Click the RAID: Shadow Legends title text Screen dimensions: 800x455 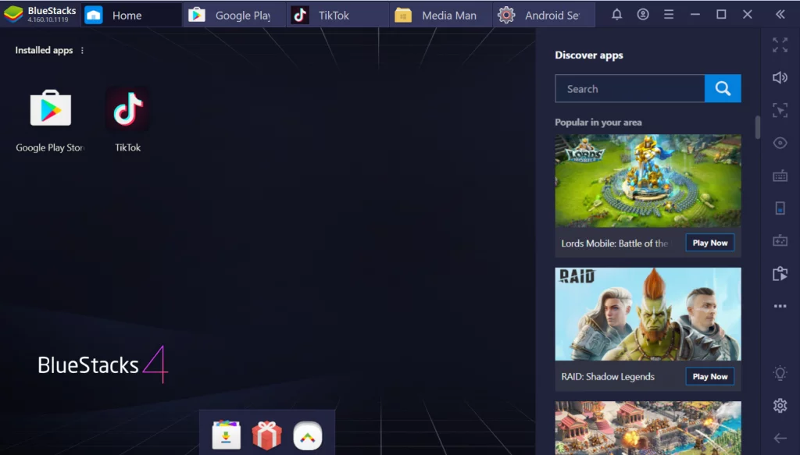(608, 376)
